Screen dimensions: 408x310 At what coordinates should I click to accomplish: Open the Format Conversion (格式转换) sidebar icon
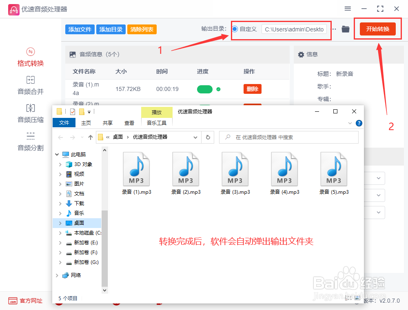31,52
